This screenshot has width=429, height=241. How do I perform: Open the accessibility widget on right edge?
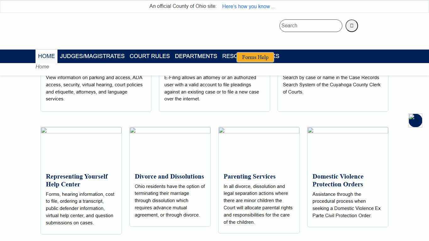pos(415,120)
